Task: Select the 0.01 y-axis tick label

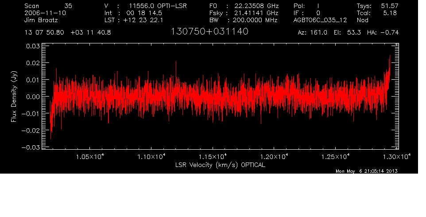Action: (x=33, y=80)
